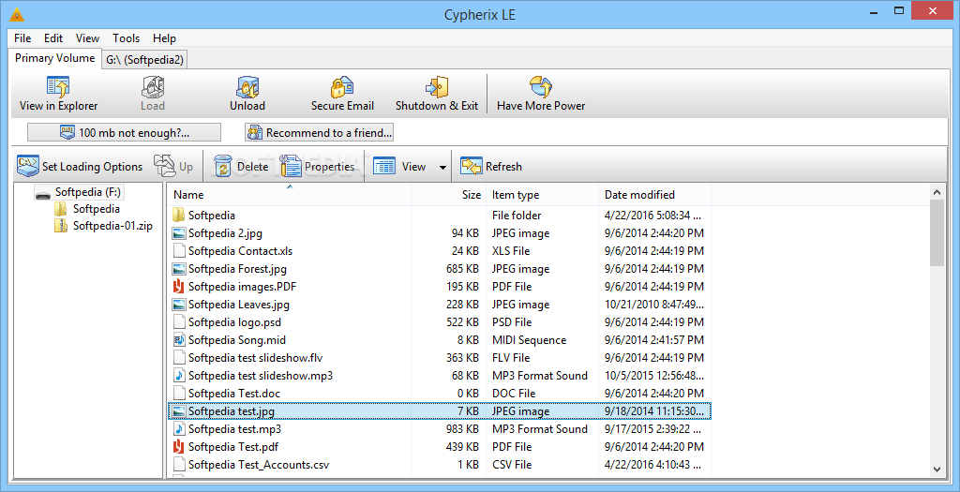Open the File menu
Image resolution: width=960 pixels, height=492 pixels.
tap(22, 37)
